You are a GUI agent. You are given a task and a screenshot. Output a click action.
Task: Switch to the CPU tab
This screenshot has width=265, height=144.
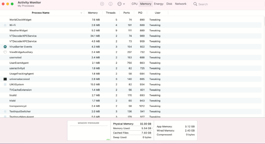pyautogui.click(x=135, y=4)
